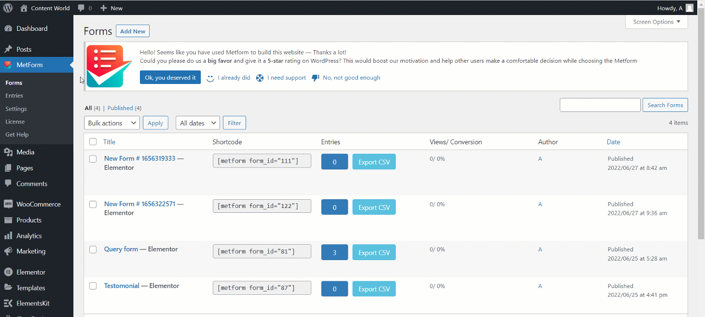Open WooCommerce via its sidebar icon
The width and height of the screenshot is (705, 317).
pos(8,204)
